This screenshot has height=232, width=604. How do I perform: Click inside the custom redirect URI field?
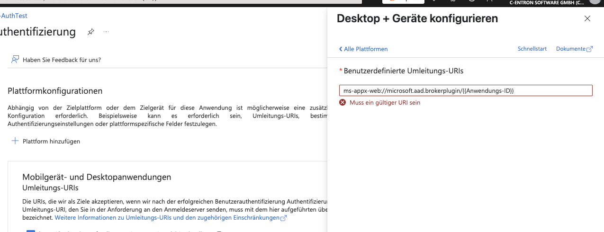[x=465, y=90]
